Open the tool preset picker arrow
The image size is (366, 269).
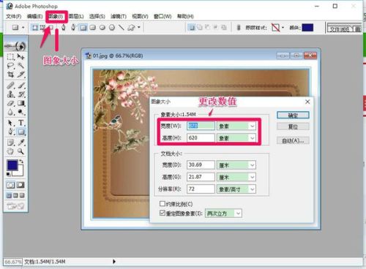(x=23, y=28)
